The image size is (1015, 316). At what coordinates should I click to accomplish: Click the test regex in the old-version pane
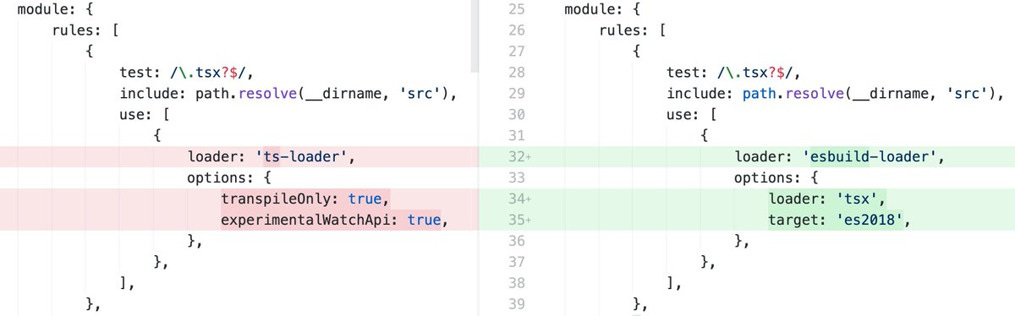pyautogui.click(x=208, y=73)
